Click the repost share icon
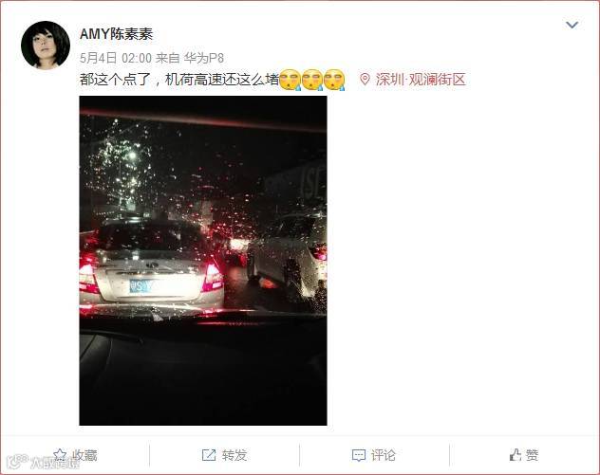600x475 pixels. pos(209,455)
